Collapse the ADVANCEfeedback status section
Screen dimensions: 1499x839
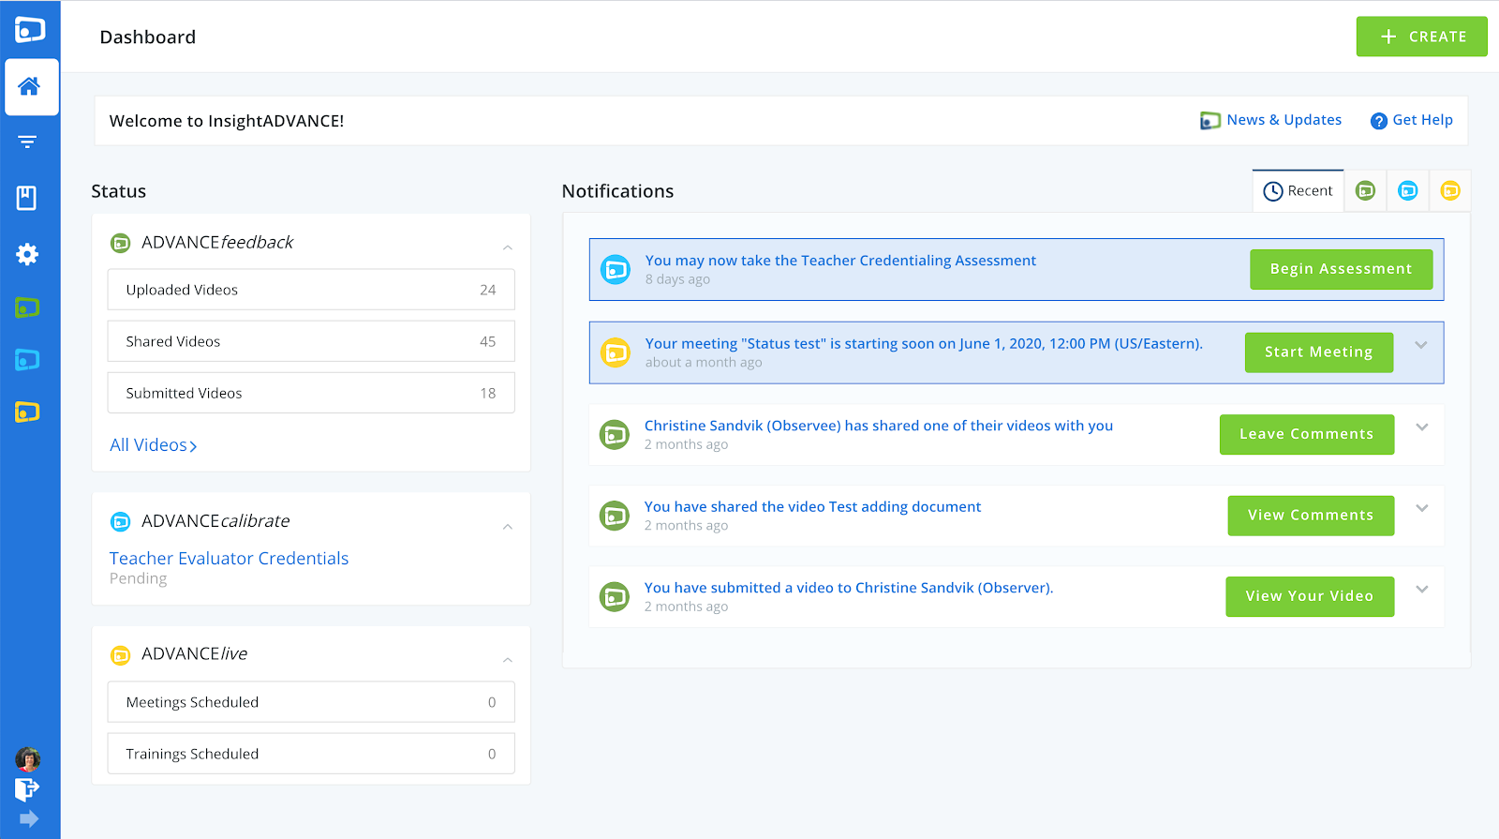click(x=508, y=247)
